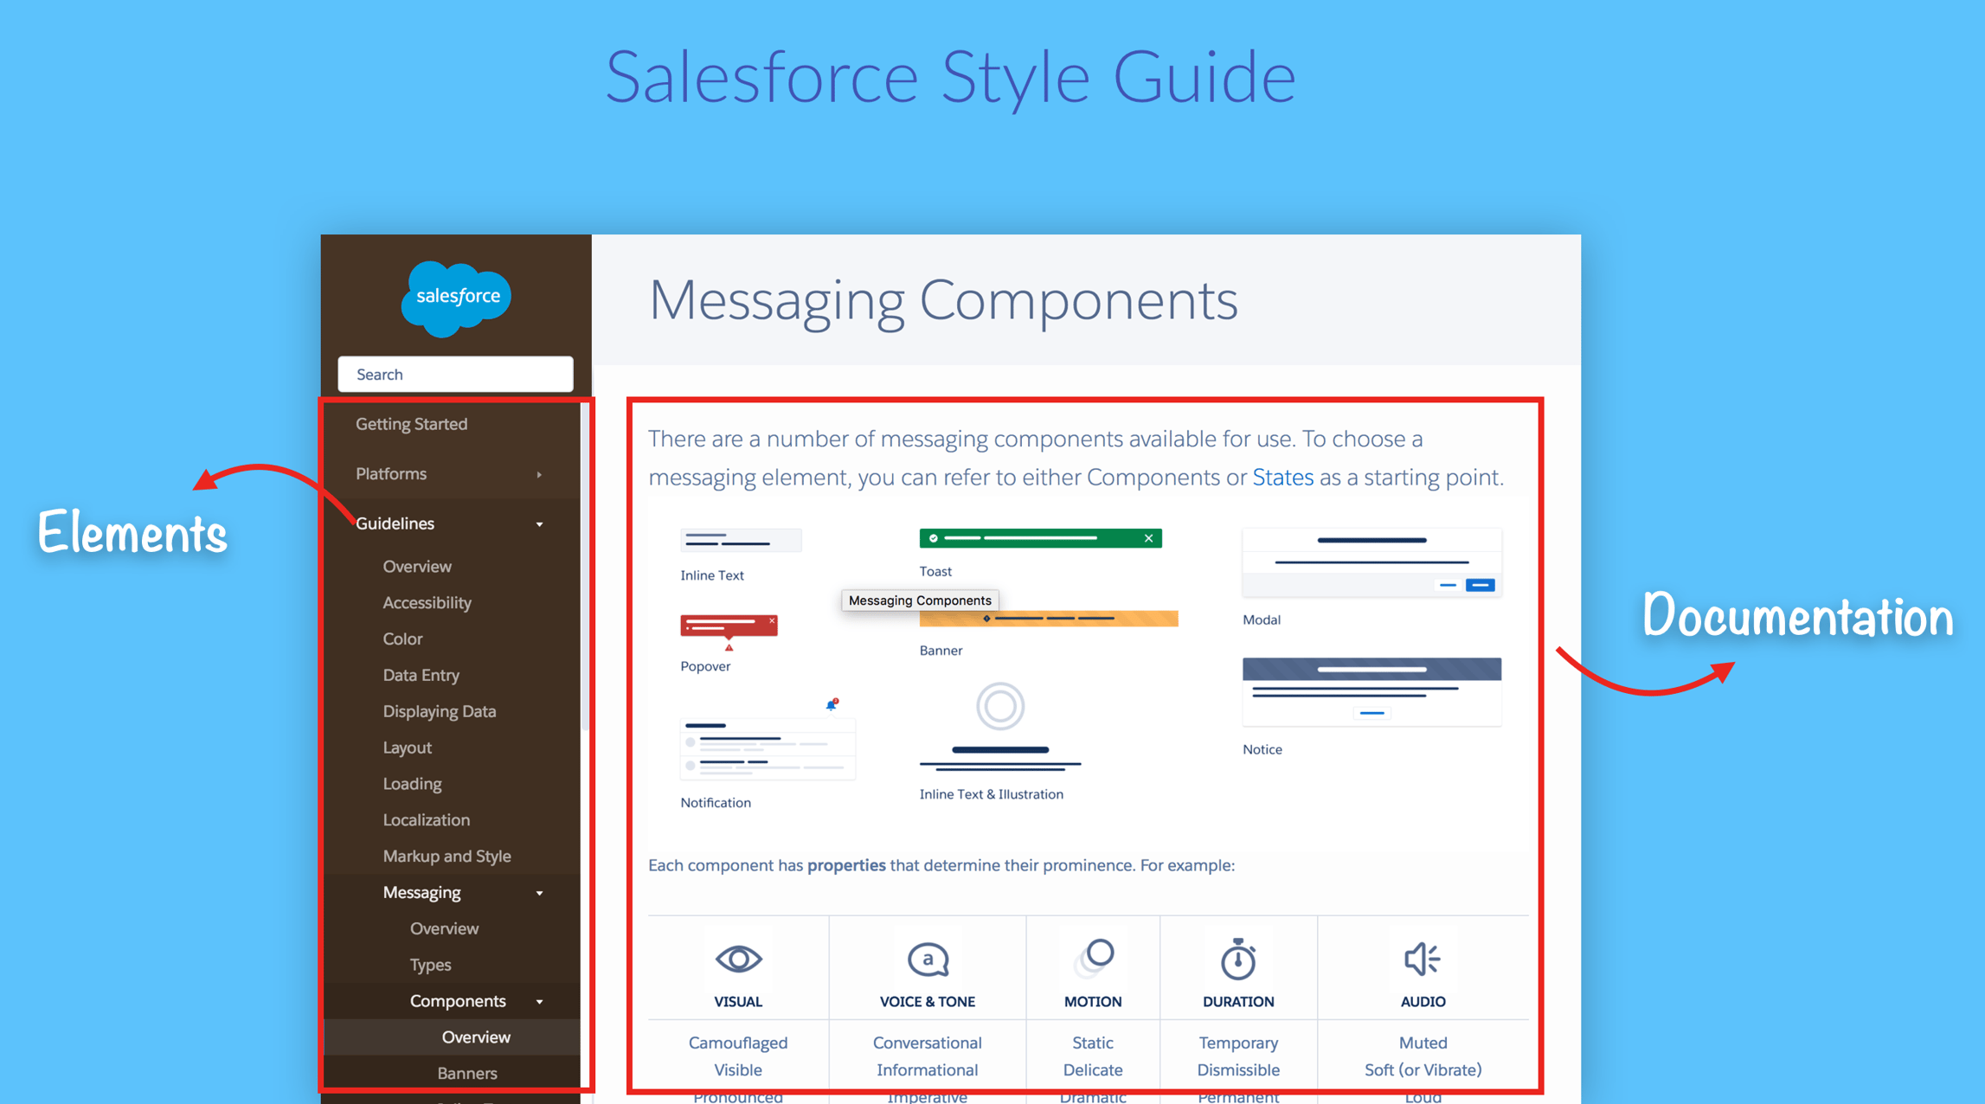The image size is (1985, 1104).
Task: Open Displaying Data guideline
Action: coord(440,711)
